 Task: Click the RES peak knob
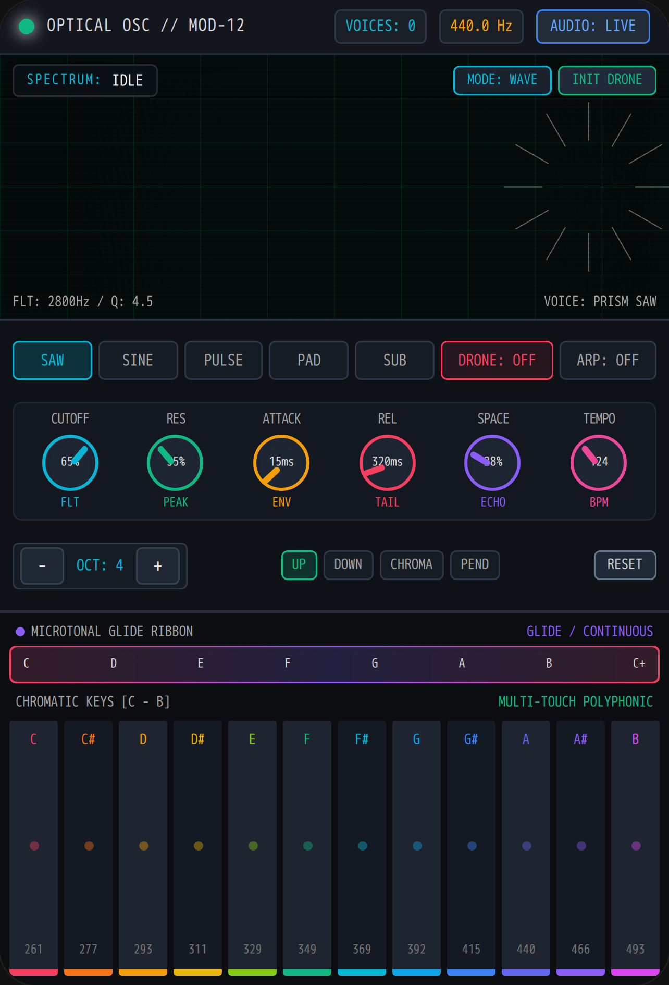tap(175, 463)
